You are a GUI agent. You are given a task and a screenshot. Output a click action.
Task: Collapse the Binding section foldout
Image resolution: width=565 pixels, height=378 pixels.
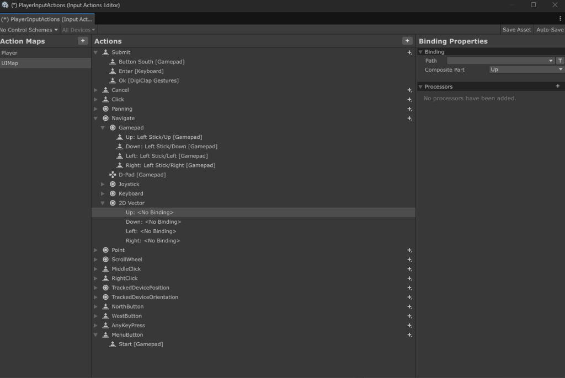tap(421, 52)
